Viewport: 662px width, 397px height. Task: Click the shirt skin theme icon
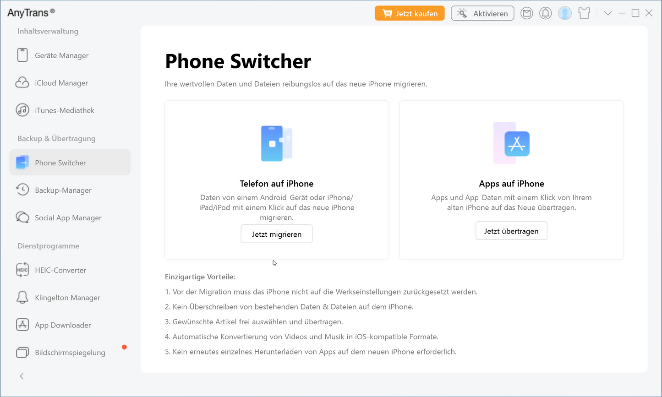click(x=584, y=13)
